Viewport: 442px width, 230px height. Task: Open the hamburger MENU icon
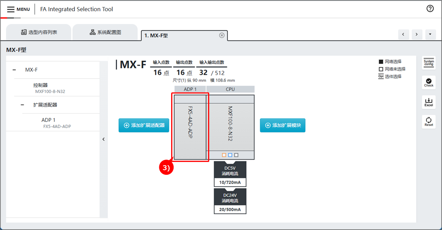(11, 9)
